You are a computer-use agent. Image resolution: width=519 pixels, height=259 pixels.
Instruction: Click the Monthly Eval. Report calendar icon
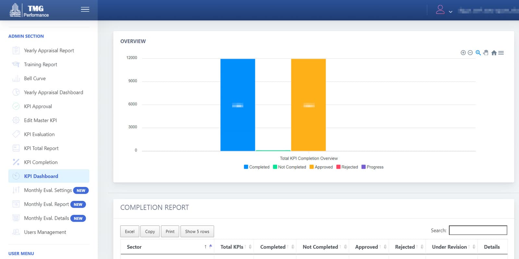click(16, 204)
